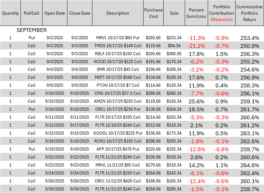Select the MRVL 10/17/25 $60 Put description
The image size is (264, 193).
[118, 38]
